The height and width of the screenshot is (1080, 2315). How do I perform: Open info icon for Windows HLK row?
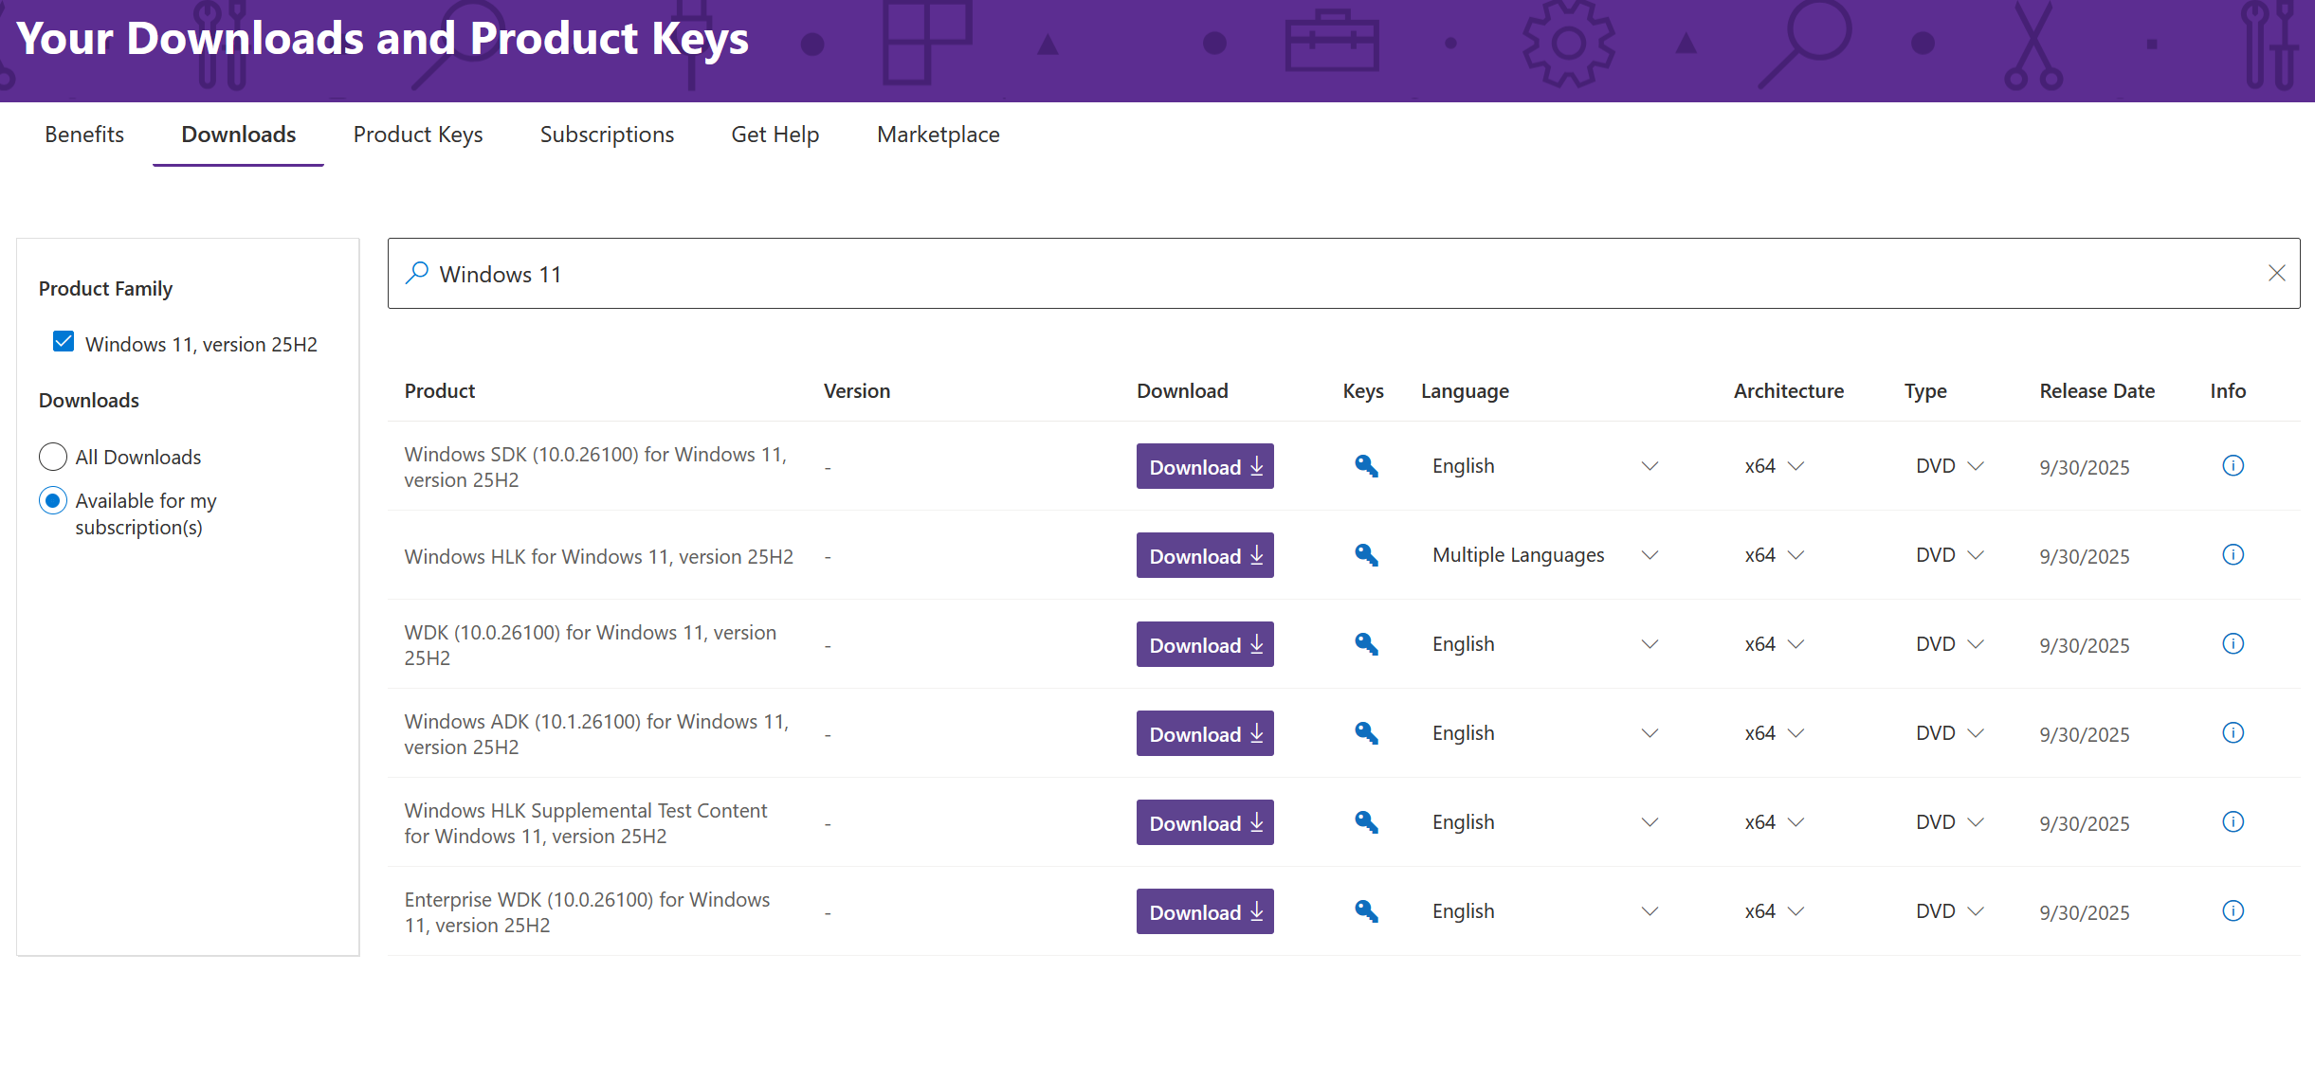tap(2233, 555)
